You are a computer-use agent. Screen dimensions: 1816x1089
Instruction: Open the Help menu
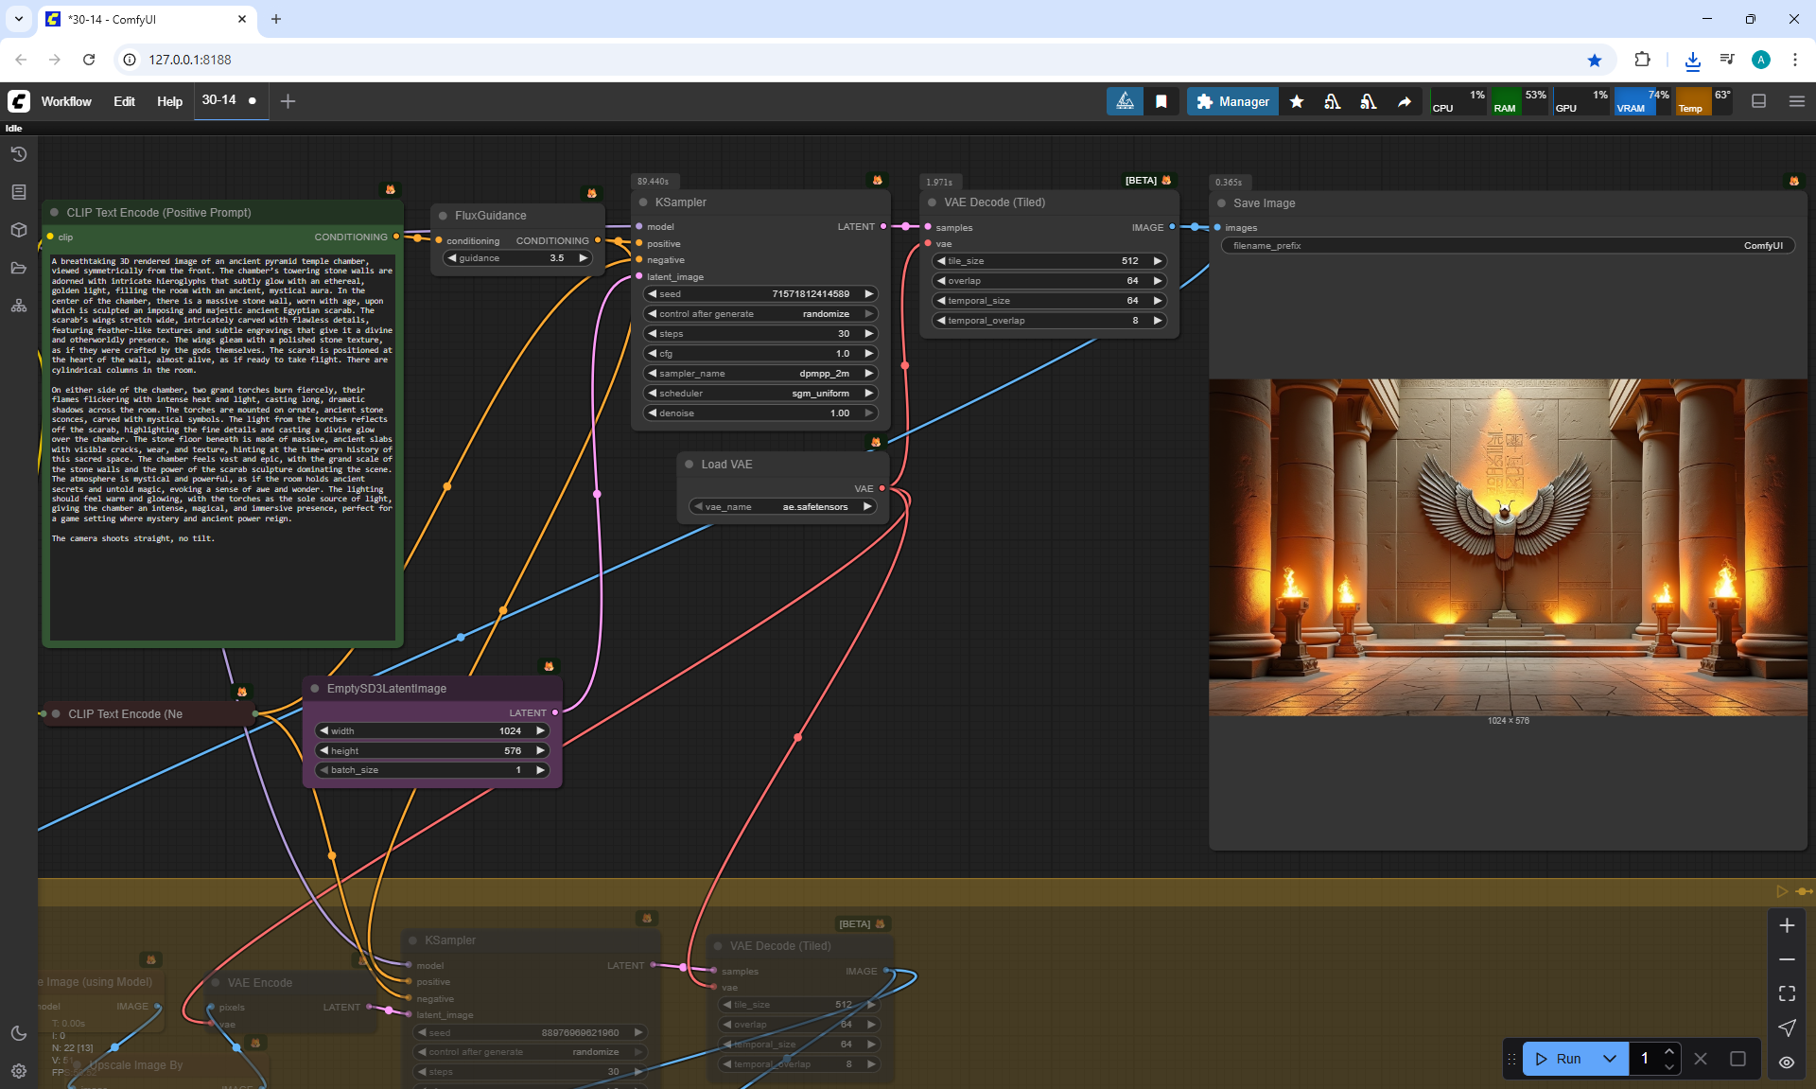pos(169,101)
